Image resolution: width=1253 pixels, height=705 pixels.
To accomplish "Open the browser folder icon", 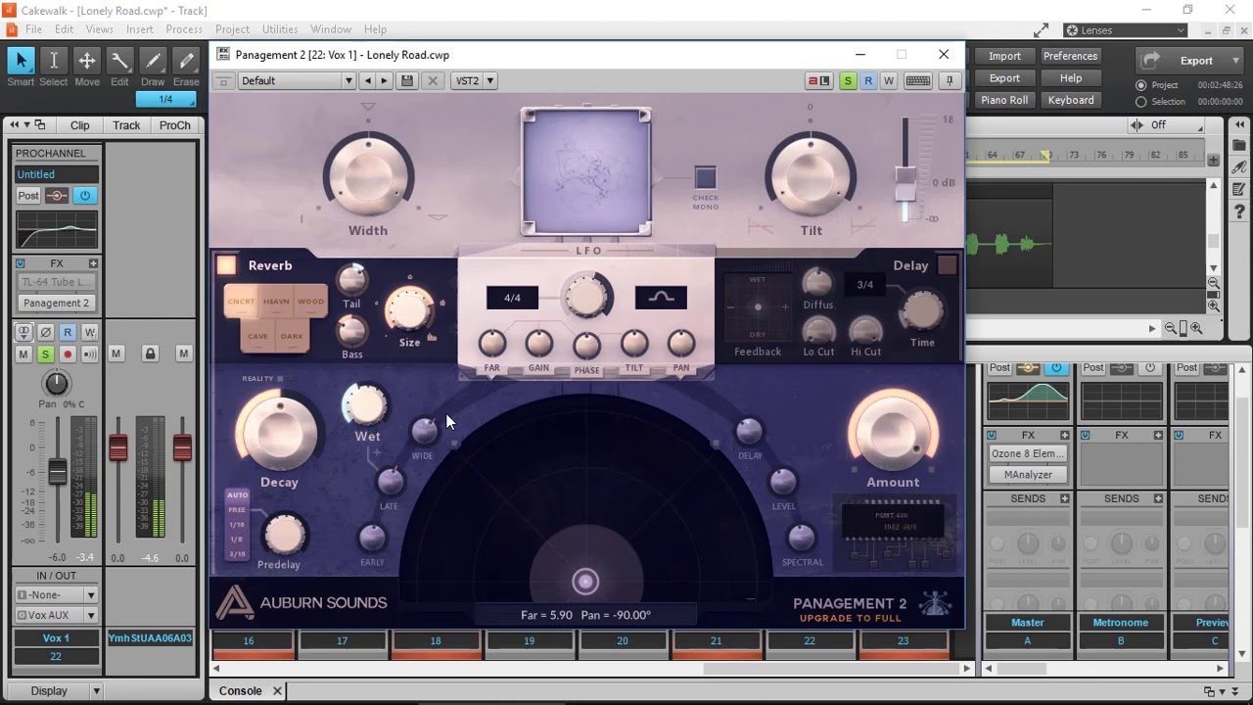I will (x=1239, y=147).
